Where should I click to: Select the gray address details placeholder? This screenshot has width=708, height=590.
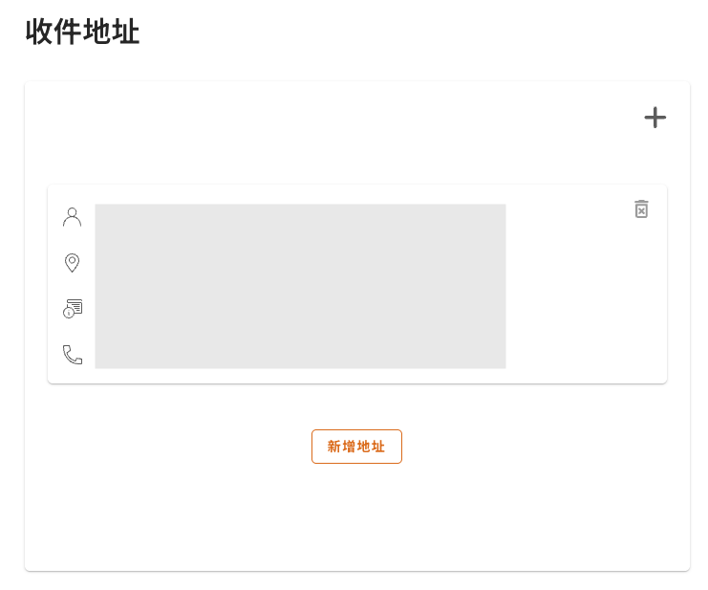coord(300,286)
